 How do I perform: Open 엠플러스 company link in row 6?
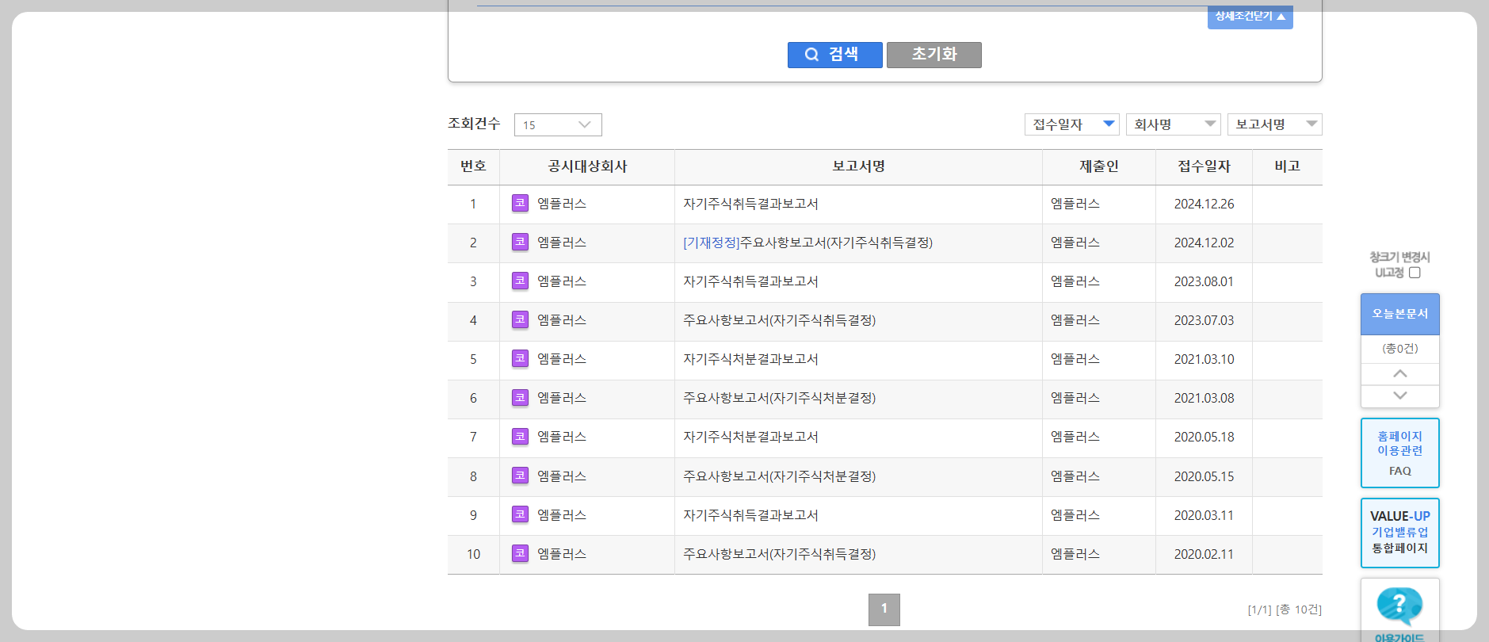point(562,398)
